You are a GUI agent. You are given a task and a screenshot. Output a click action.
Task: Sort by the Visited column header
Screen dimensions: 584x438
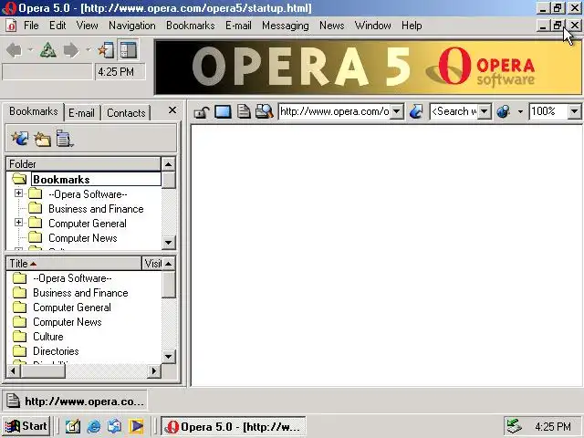coord(152,264)
